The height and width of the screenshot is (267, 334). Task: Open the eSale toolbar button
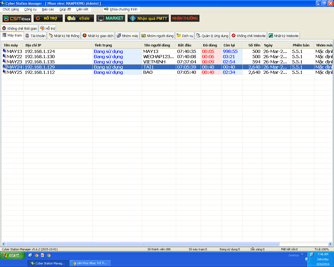tap(79, 18)
